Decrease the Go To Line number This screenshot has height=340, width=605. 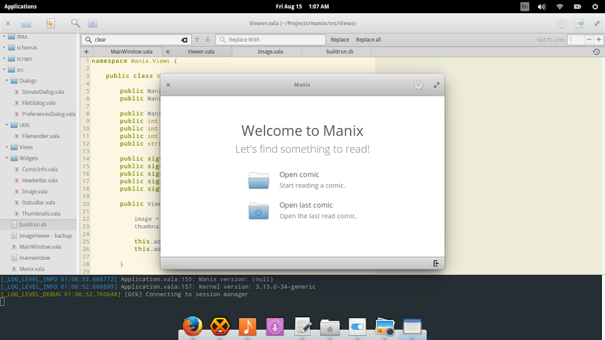589,39
